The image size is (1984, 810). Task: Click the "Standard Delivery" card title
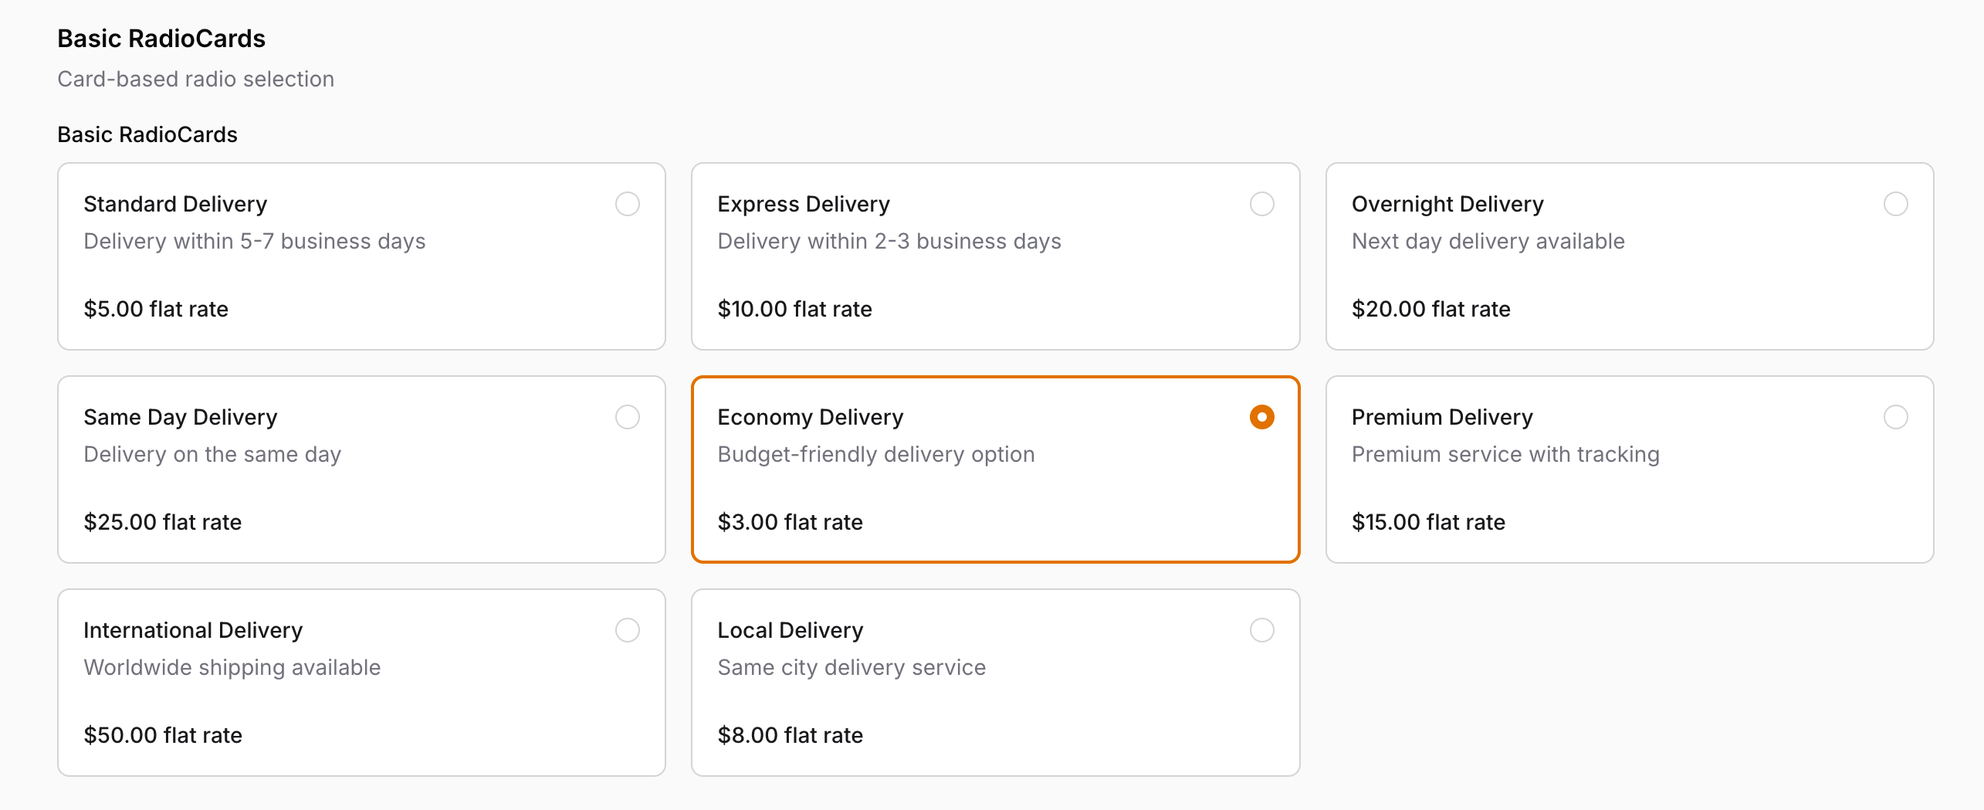click(175, 204)
